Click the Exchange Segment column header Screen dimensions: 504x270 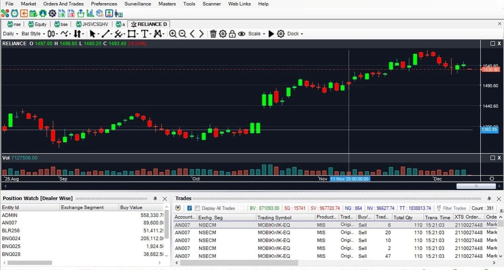(x=89, y=208)
